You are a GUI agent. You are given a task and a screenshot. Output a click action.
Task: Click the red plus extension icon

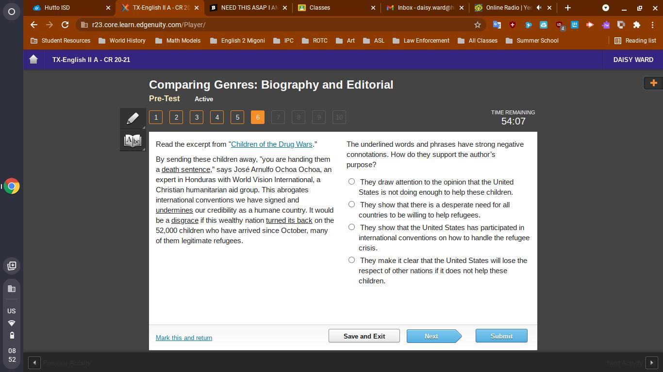click(x=512, y=25)
